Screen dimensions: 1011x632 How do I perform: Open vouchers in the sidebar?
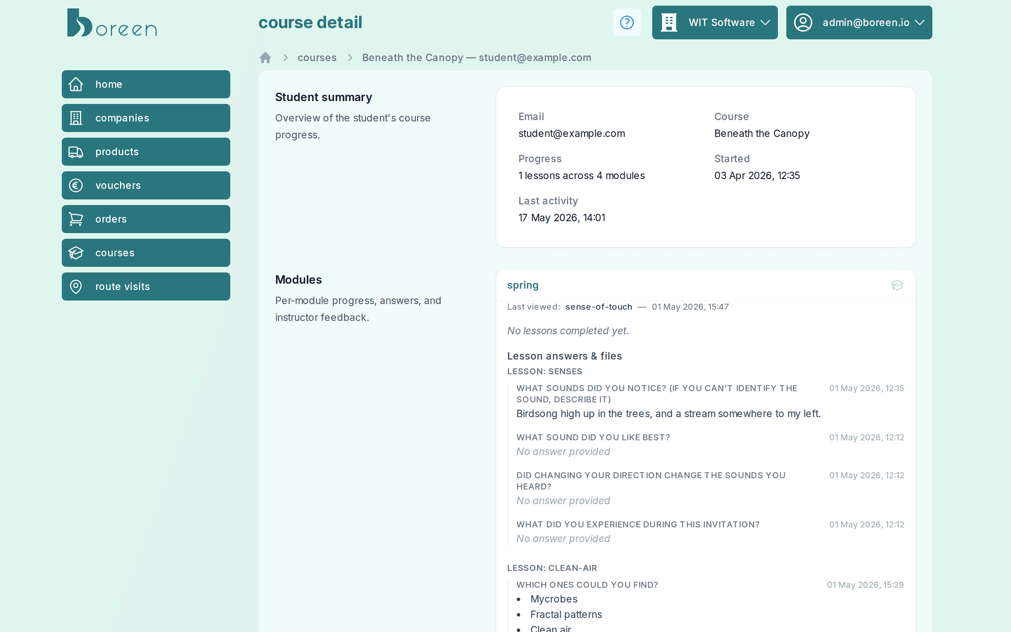[146, 185]
